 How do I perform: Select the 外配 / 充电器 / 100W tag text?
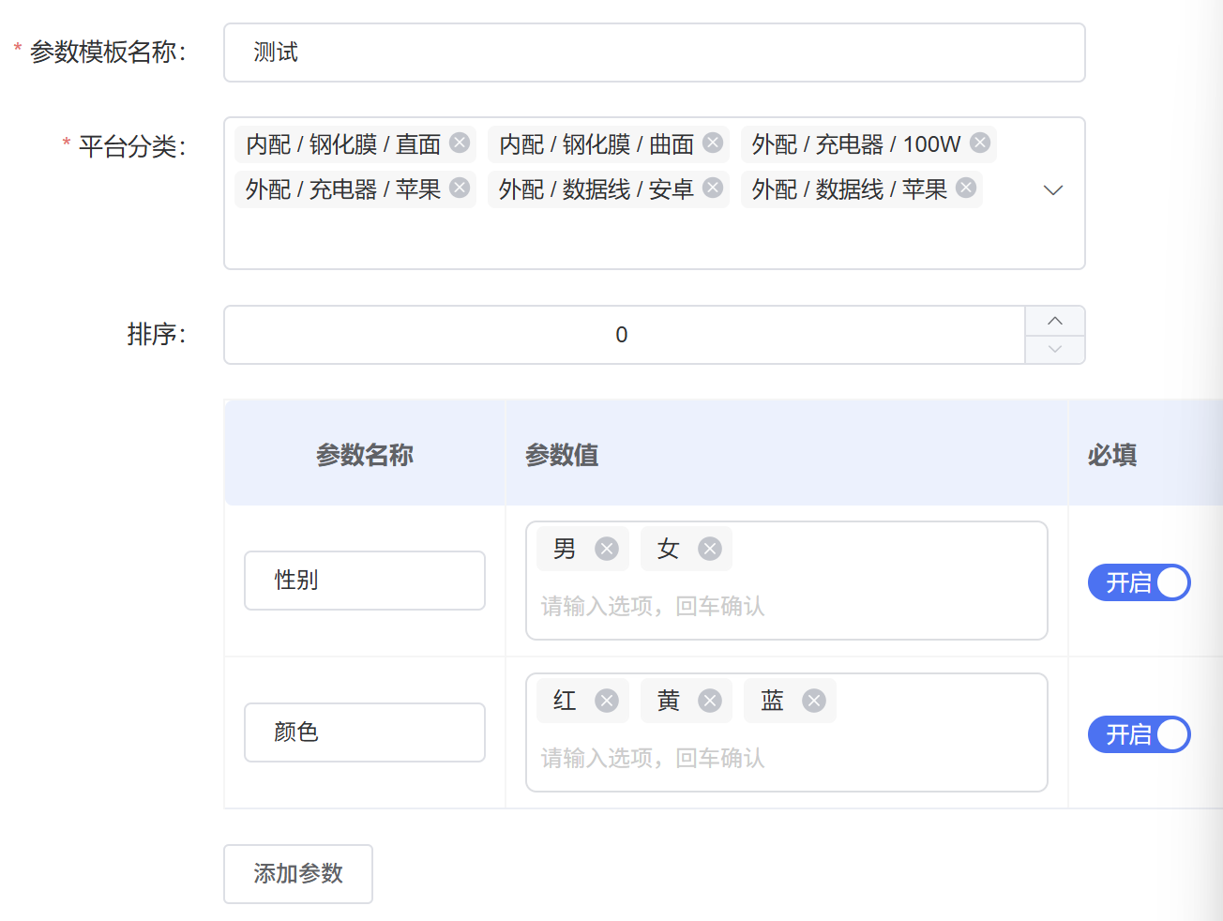[856, 144]
